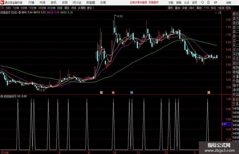The width and height of the screenshot is (239, 154).
Task: Switch to the 60分钟 period tab
Action: [x=51, y=8]
